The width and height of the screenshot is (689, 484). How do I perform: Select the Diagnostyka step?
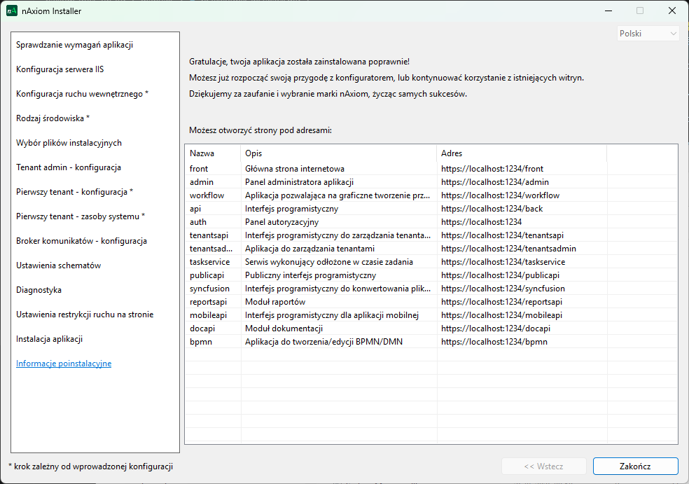[x=39, y=290]
